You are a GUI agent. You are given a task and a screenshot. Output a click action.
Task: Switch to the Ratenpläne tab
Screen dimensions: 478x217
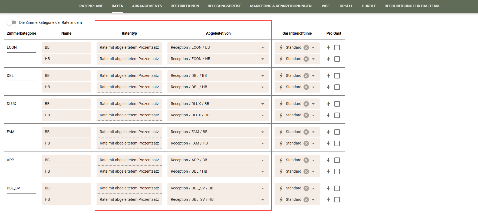(x=91, y=6)
